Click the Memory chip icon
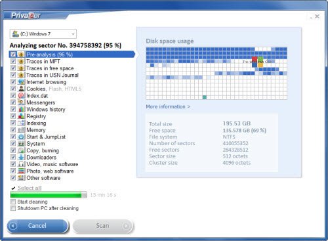 click(21, 130)
